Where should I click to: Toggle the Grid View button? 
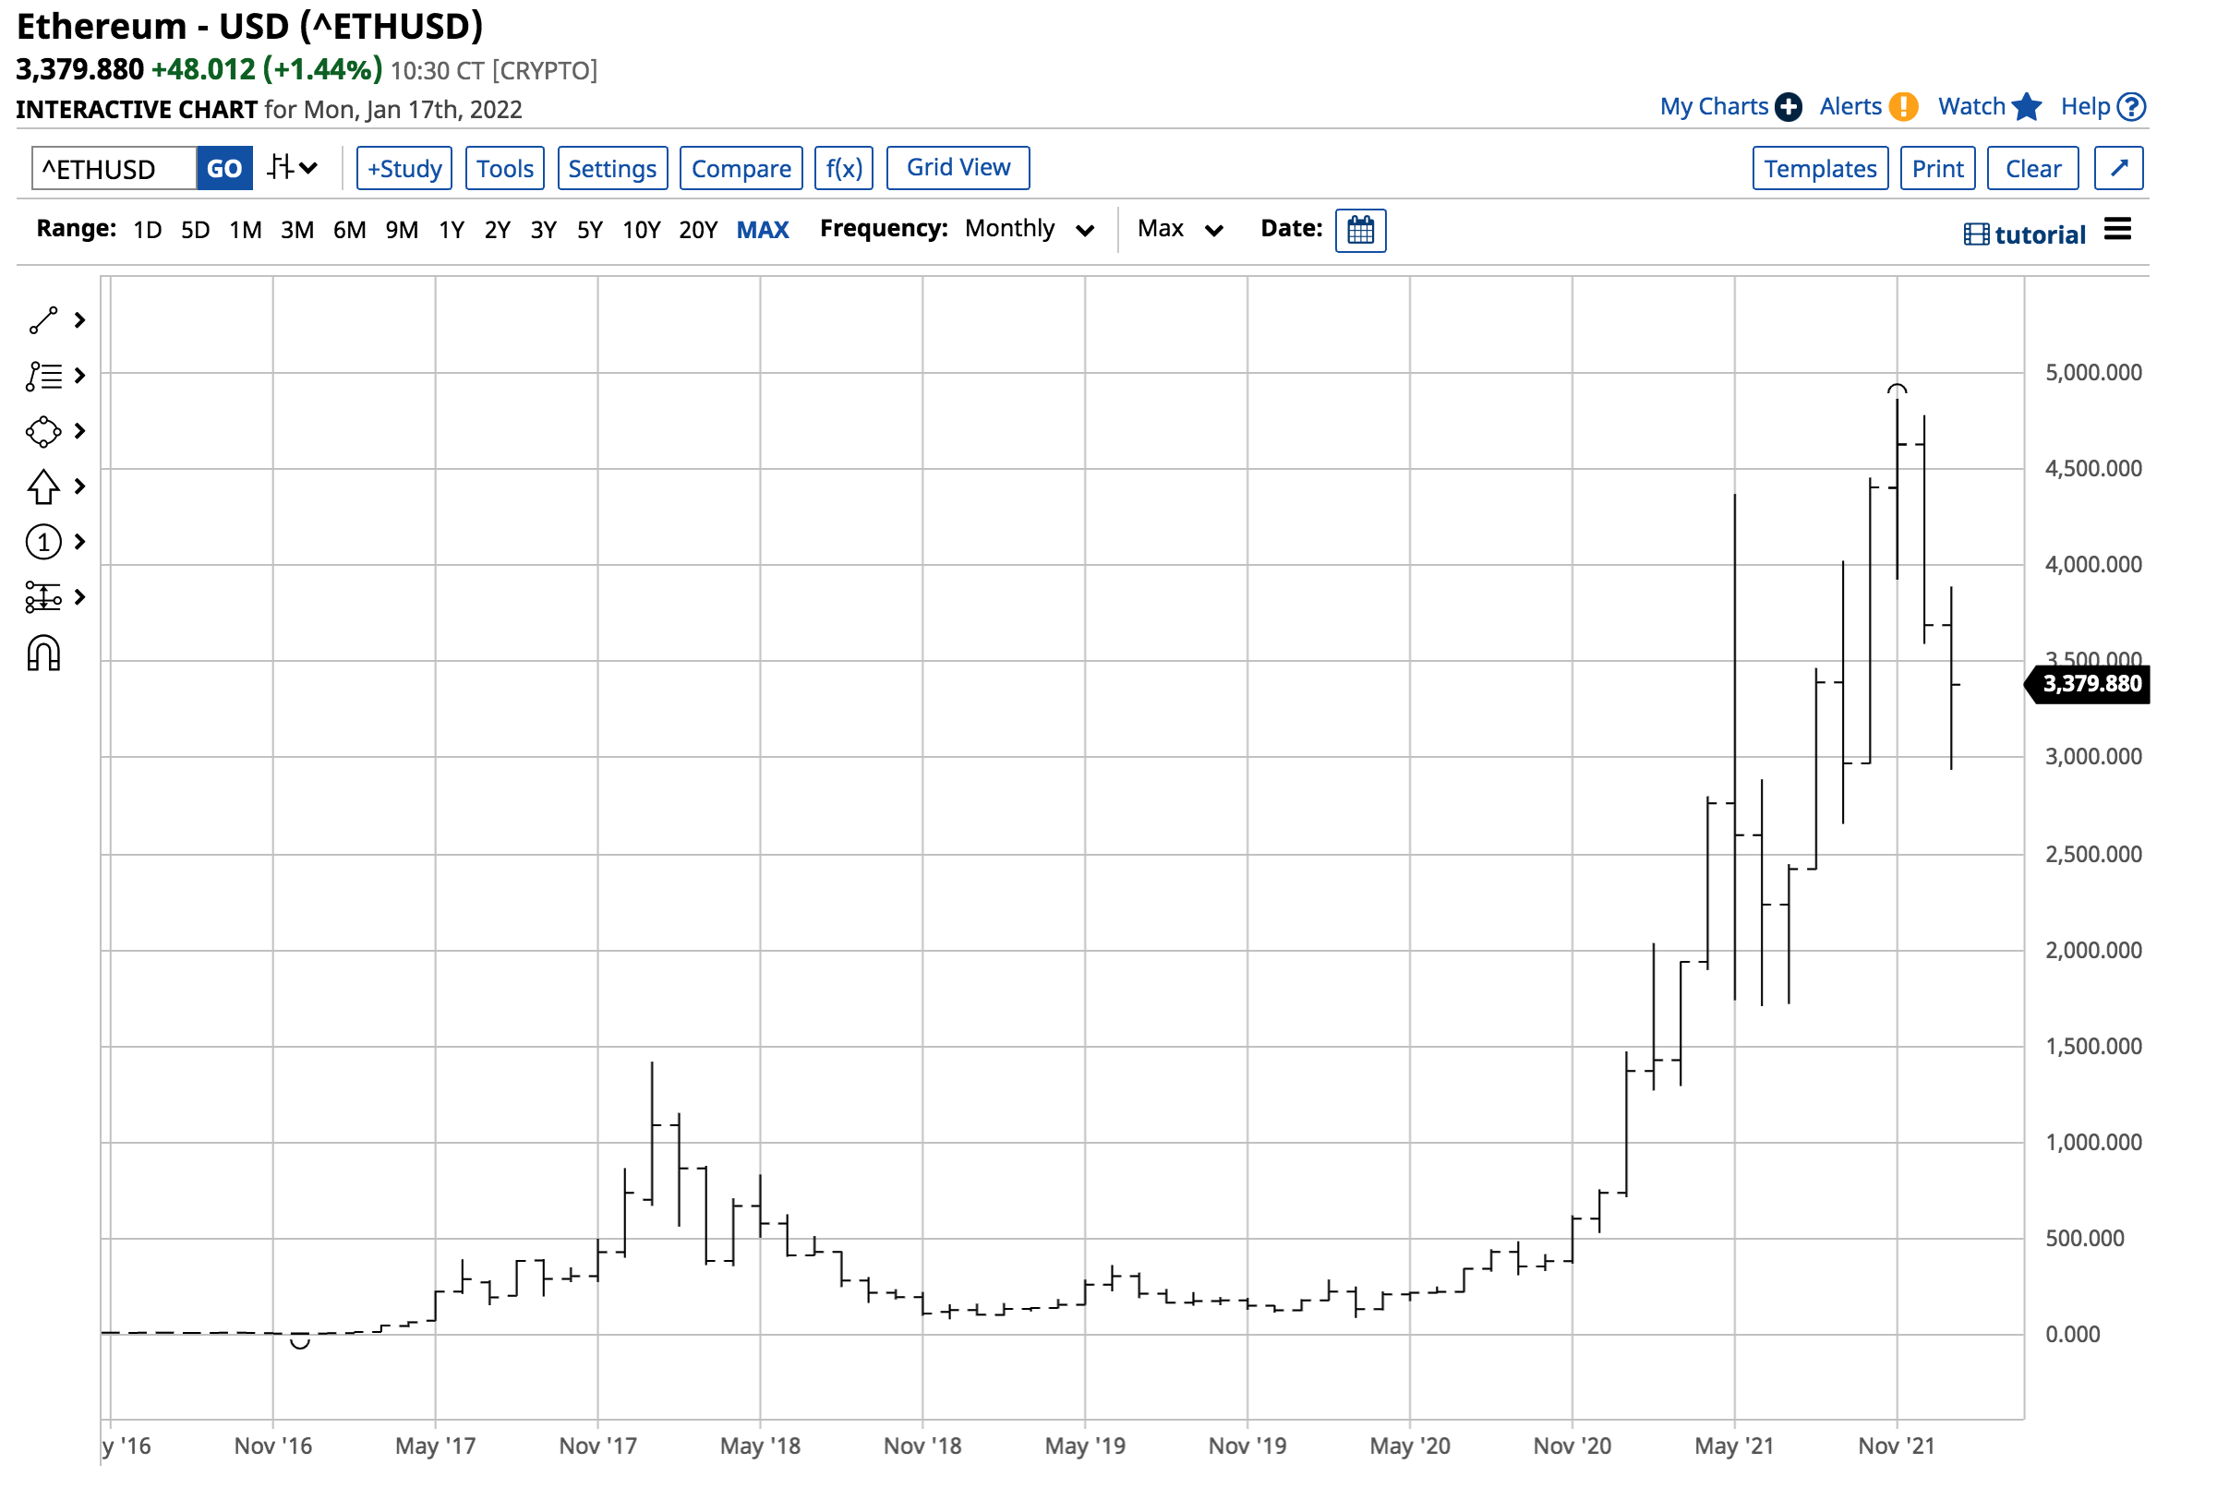(957, 168)
